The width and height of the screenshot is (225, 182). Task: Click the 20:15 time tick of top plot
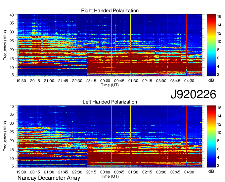(x=35, y=81)
